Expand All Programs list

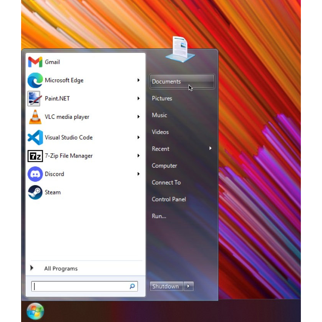(85, 269)
